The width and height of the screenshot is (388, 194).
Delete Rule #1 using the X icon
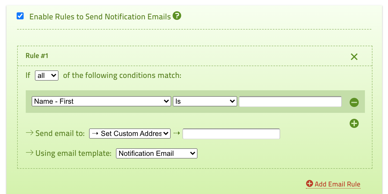pyautogui.click(x=354, y=57)
